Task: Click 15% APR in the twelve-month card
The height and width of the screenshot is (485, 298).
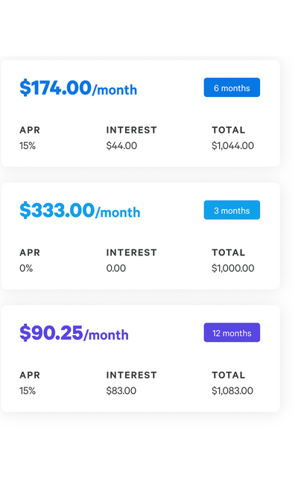Action: (28, 390)
